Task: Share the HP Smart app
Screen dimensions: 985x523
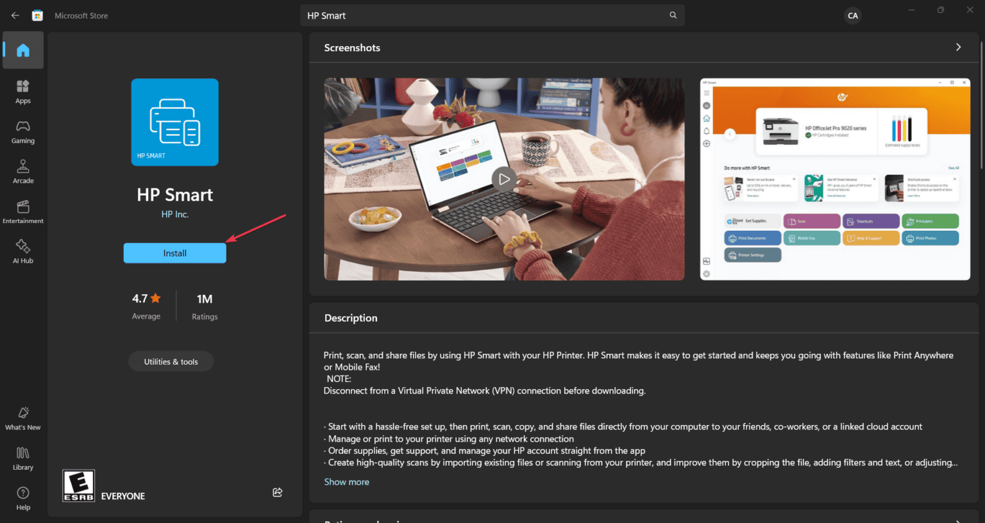Action: tap(278, 492)
